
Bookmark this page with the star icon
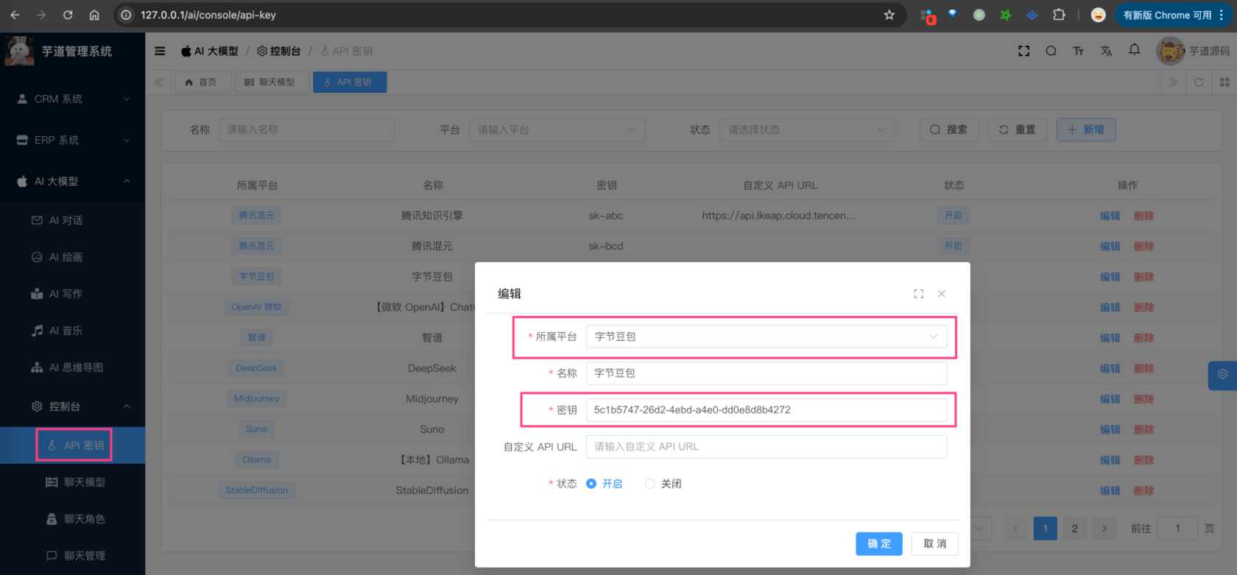point(889,15)
